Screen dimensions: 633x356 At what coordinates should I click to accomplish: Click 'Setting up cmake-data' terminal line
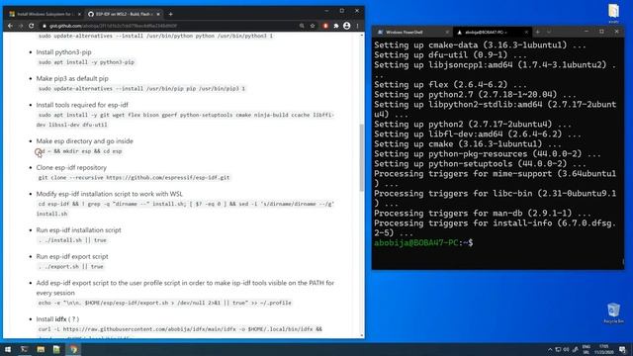pyautogui.click(x=480, y=45)
